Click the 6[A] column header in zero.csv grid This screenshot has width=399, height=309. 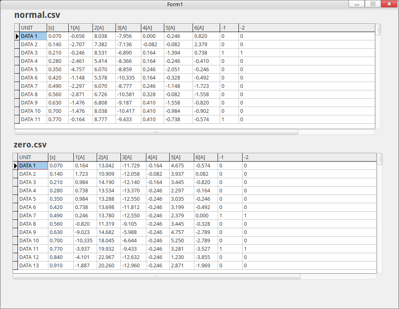click(x=206, y=157)
